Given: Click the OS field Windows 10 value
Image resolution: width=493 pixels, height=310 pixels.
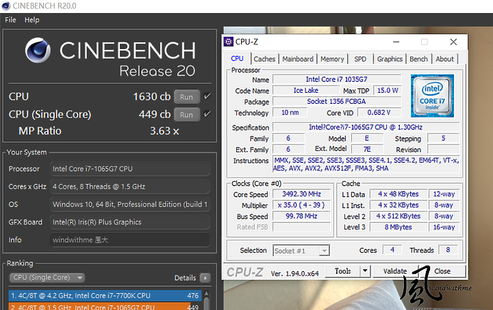Looking at the screenshot, I should [x=129, y=204].
